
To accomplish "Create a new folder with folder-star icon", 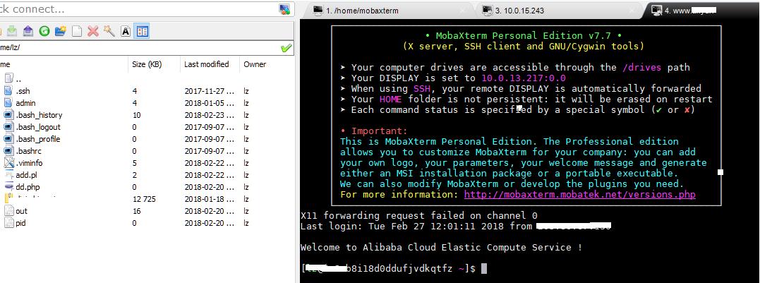I will pos(60,32).
